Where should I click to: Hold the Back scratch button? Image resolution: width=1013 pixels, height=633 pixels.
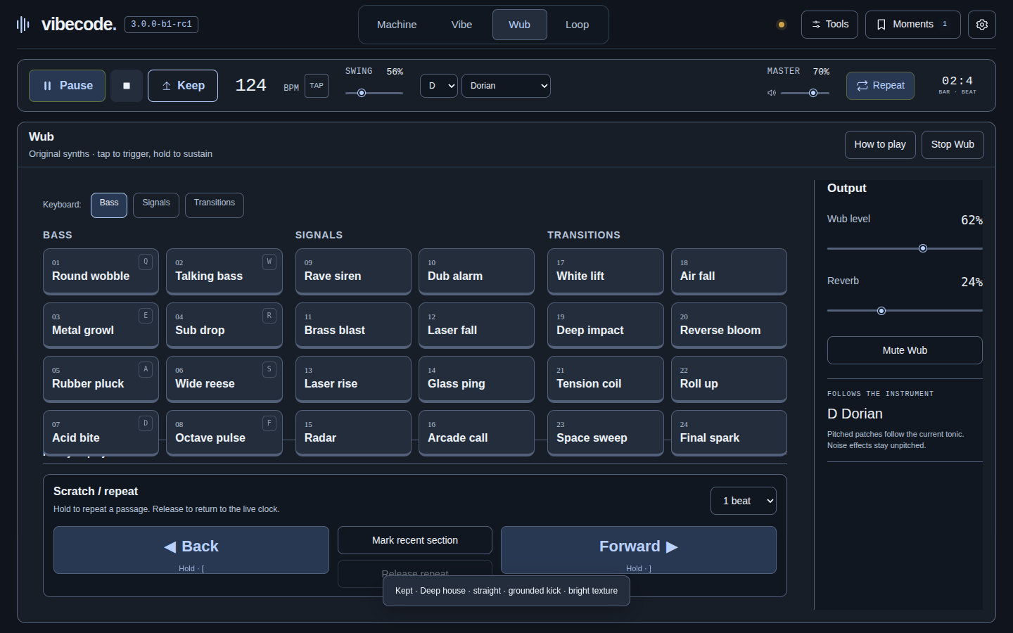tap(191, 550)
